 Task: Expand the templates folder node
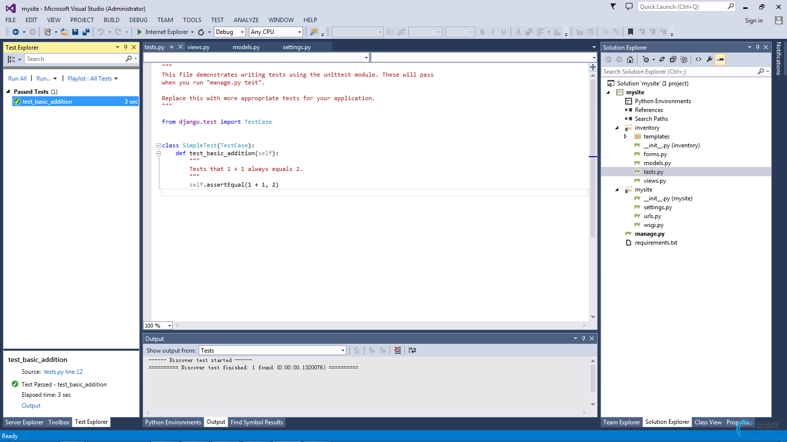click(626, 137)
